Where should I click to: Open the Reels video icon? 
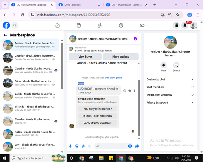(x=79, y=25)
